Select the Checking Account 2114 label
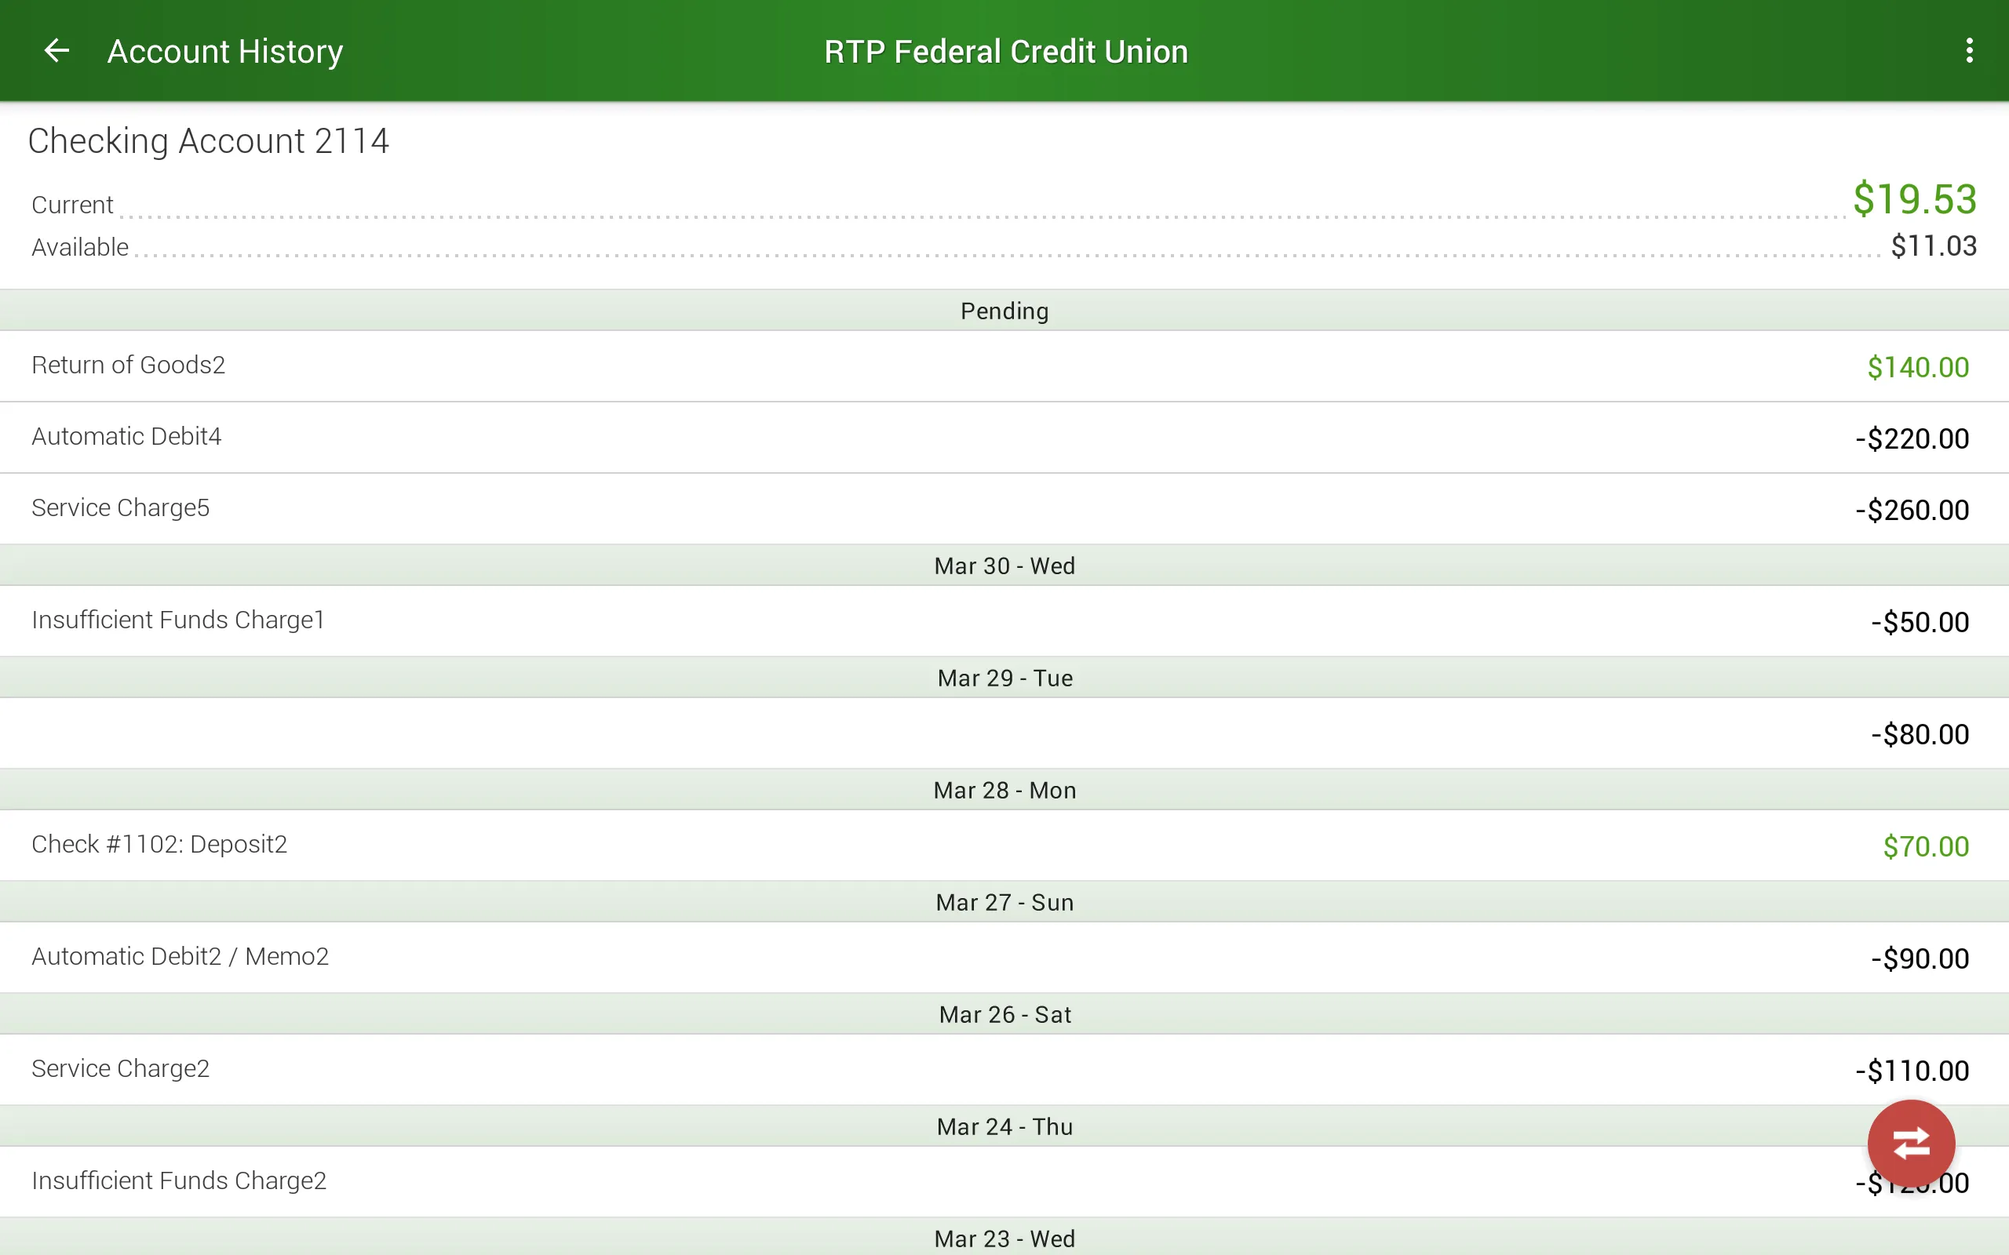Screen dimensions: 2009x1255 click(x=208, y=140)
